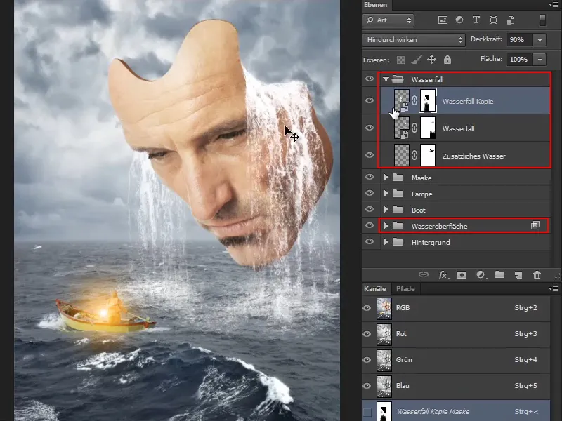This screenshot has height=421, width=562.
Task: Toggle visibility of Wasserfall layer
Action: (x=370, y=128)
